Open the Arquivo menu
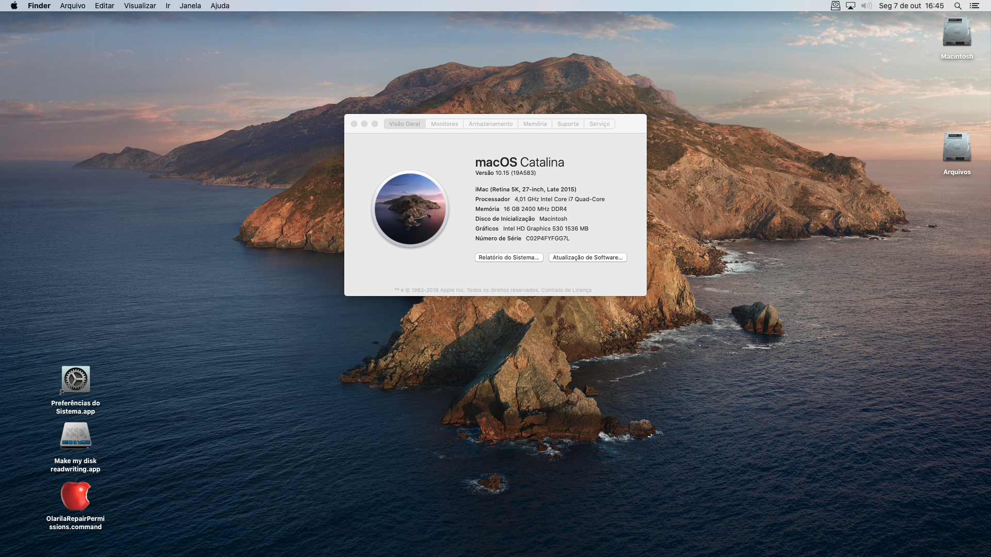The width and height of the screenshot is (991, 557). (73, 6)
